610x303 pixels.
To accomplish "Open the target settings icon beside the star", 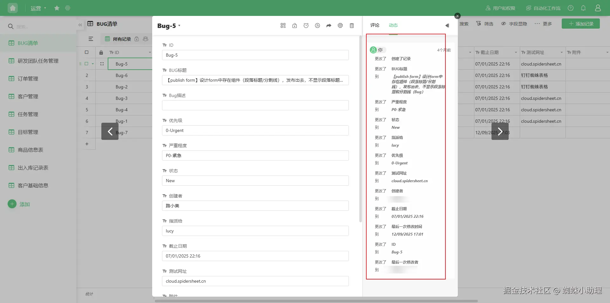I will point(68,8).
